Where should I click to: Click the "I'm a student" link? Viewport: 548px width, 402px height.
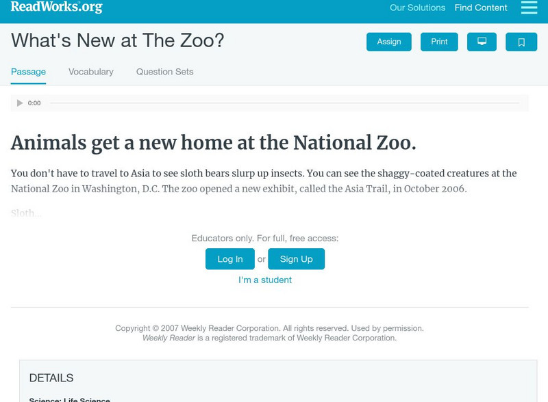tap(264, 280)
